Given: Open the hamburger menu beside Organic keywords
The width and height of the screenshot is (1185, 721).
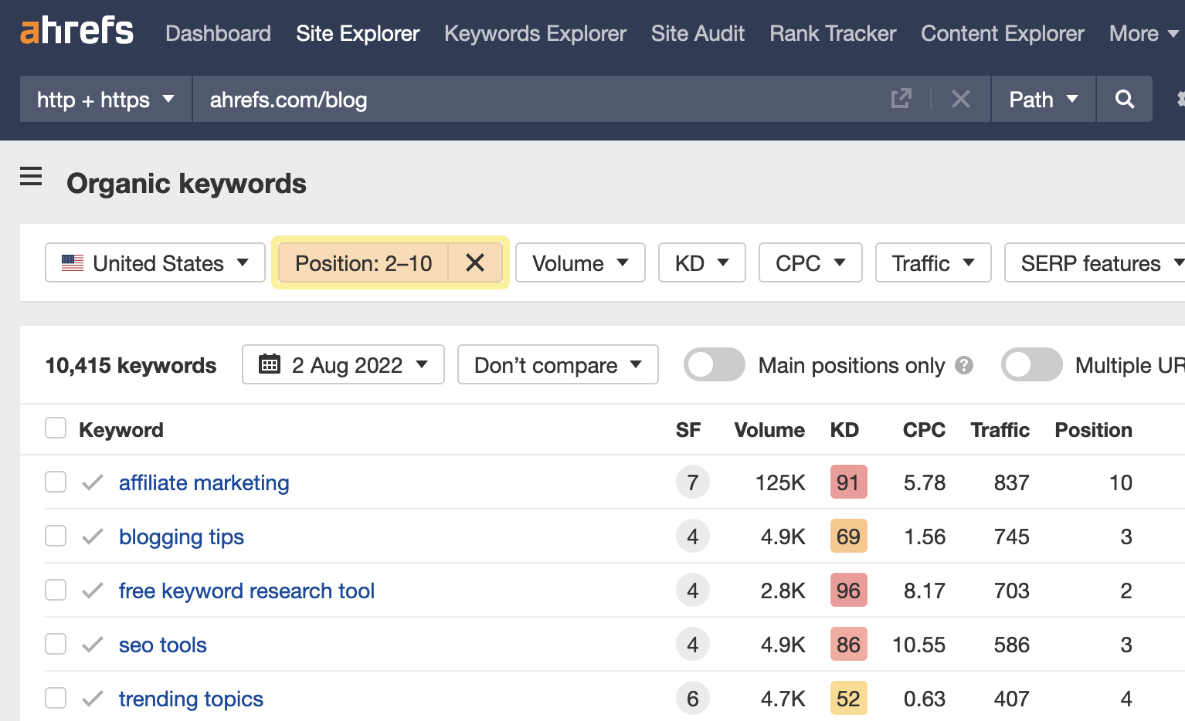Looking at the screenshot, I should tap(31, 177).
